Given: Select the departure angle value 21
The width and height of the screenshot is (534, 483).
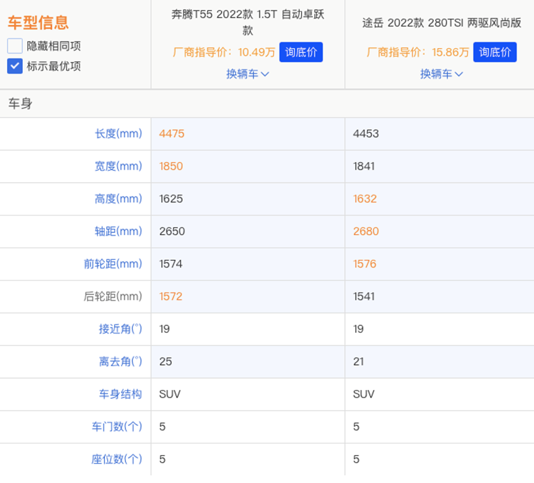Looking at the screenshot, I should [358, 361].
